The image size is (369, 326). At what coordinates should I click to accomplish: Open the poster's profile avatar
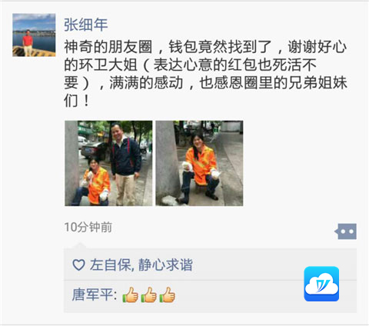coord(34,35)
